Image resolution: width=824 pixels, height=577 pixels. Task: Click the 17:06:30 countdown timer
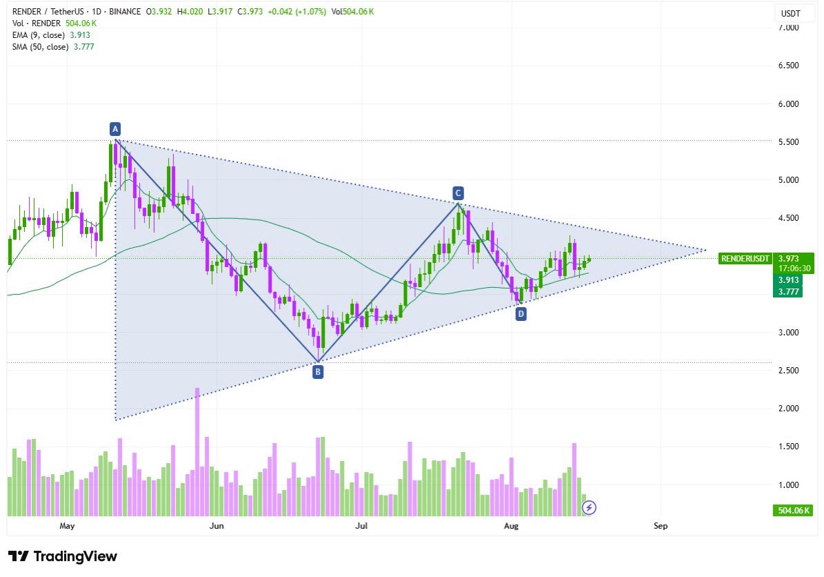coord(794,268)
